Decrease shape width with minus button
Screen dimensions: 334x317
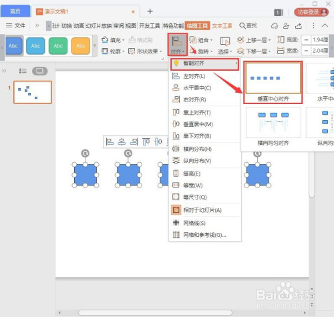(306, 51)
